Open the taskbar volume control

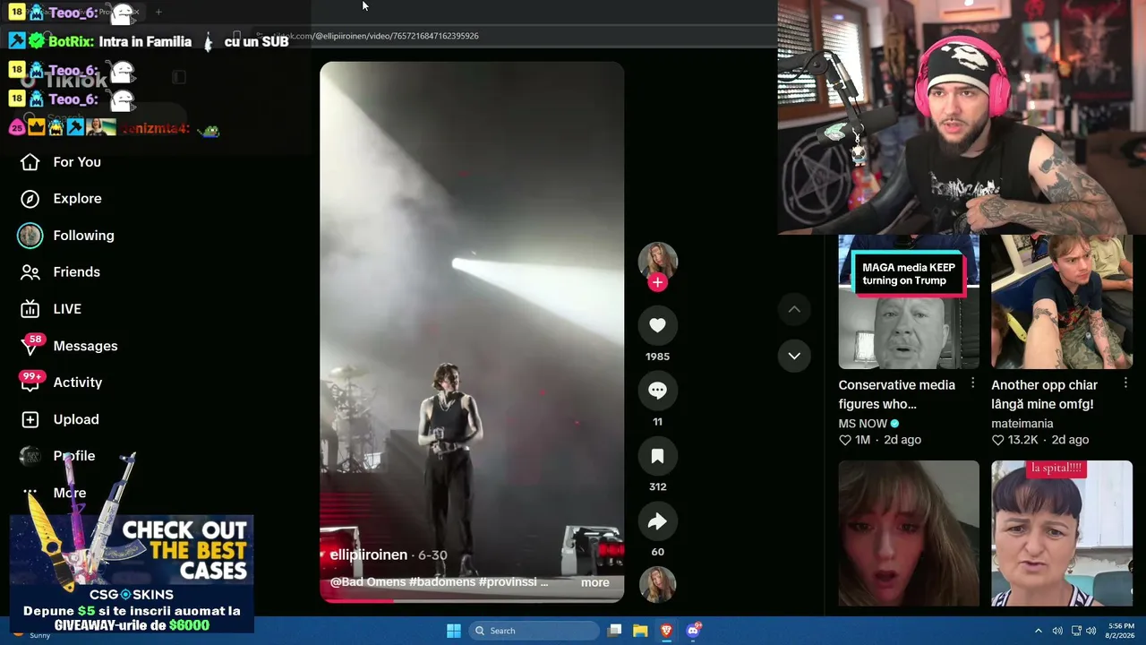tap(1090, 631)
